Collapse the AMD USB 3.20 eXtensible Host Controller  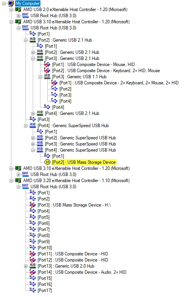11,181
